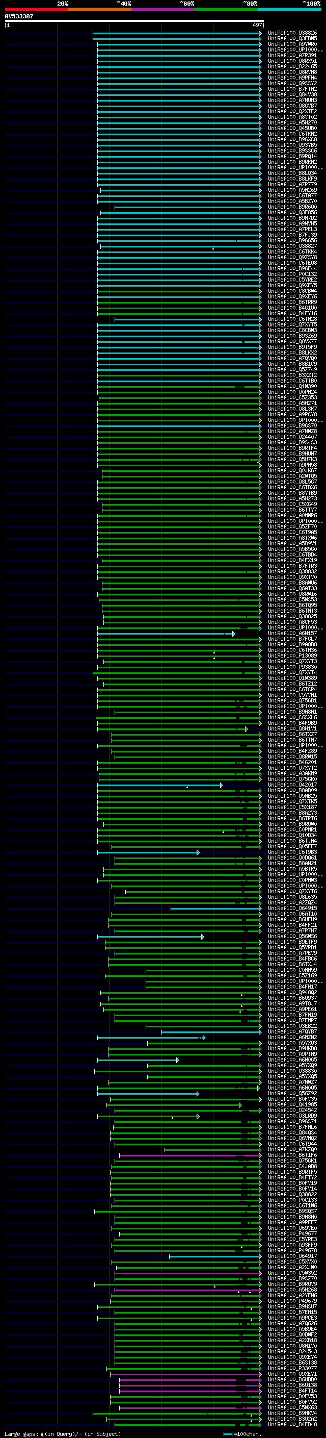Select hit label UniRef100_A5H269
Screen dimensions: 326x1438
(x=292, y=190)
